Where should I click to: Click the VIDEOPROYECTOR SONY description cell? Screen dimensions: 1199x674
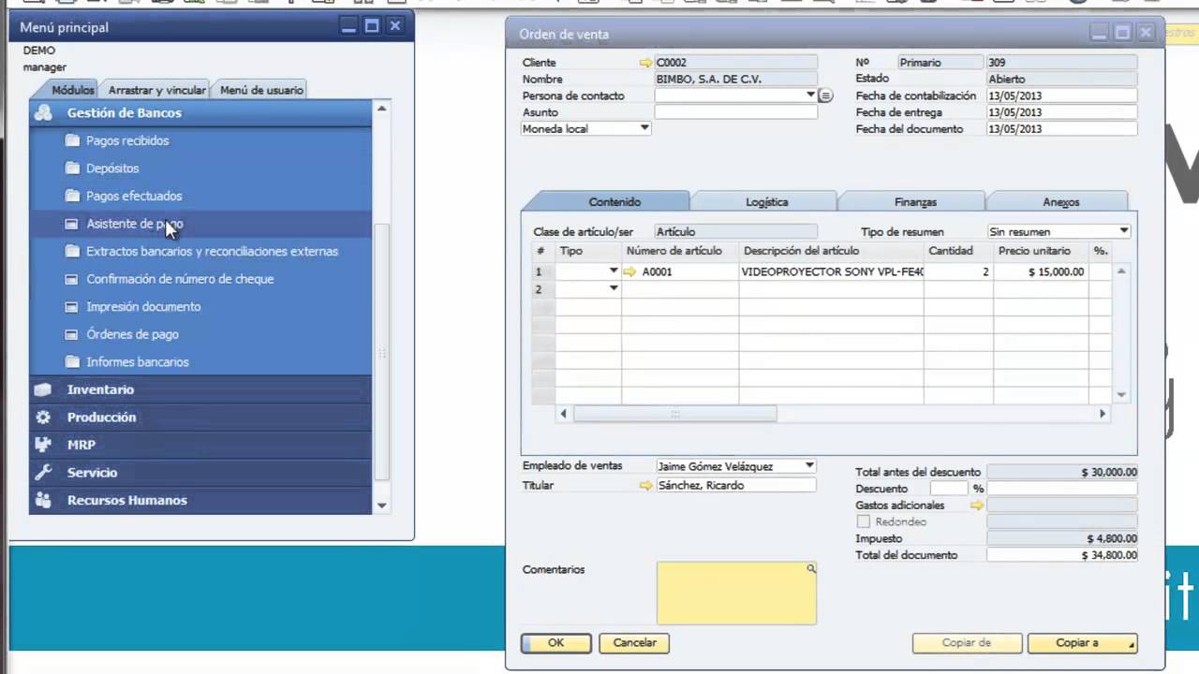[832, 271]
